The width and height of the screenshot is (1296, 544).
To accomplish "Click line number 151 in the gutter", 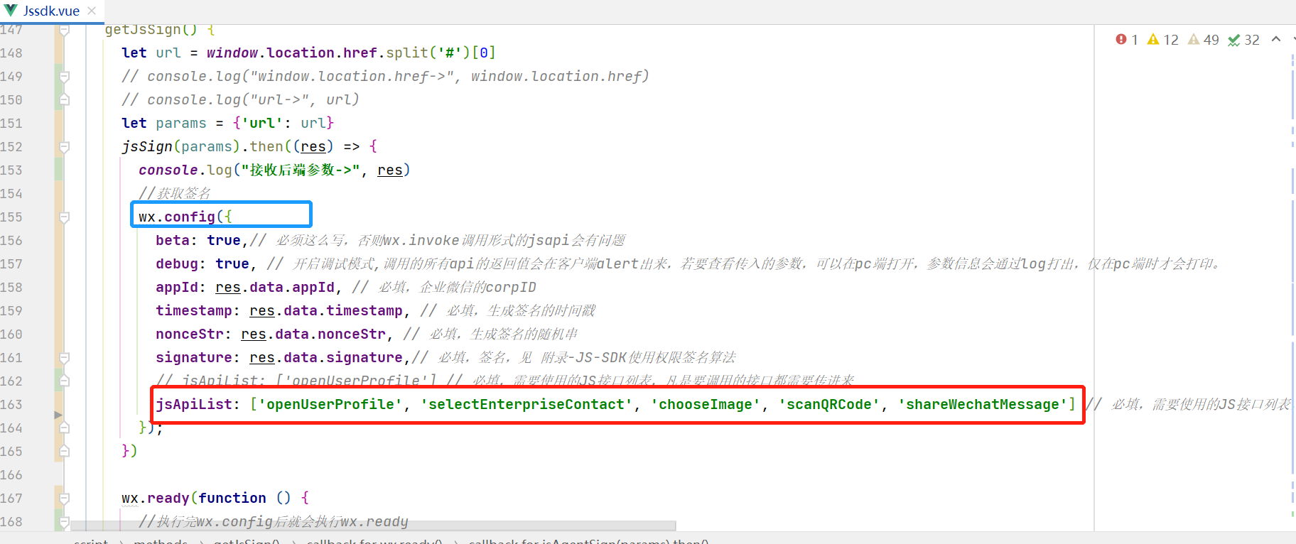I will point(11,123).
